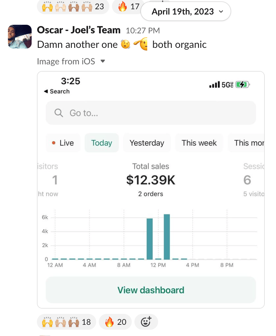This screenshot has width=276, height=336.
Task: Click the battery status icon
Action: click(243, 85)
